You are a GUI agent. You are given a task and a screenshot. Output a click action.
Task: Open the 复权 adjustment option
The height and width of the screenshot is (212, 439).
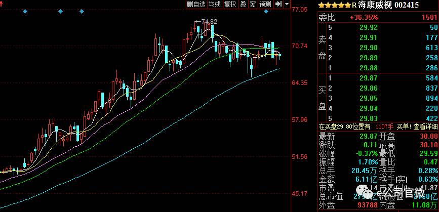[x=230, y=4]
